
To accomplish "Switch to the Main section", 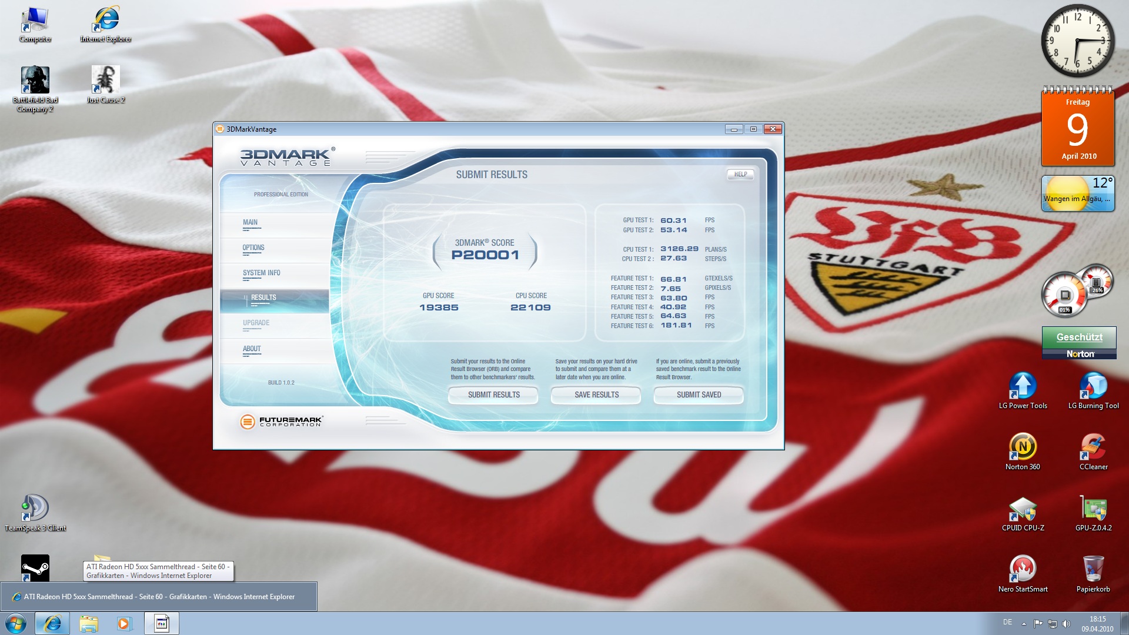I will [x=250, y=223].
